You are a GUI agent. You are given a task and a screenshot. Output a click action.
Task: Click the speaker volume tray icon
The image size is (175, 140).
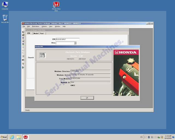click(x=155, y=137)
